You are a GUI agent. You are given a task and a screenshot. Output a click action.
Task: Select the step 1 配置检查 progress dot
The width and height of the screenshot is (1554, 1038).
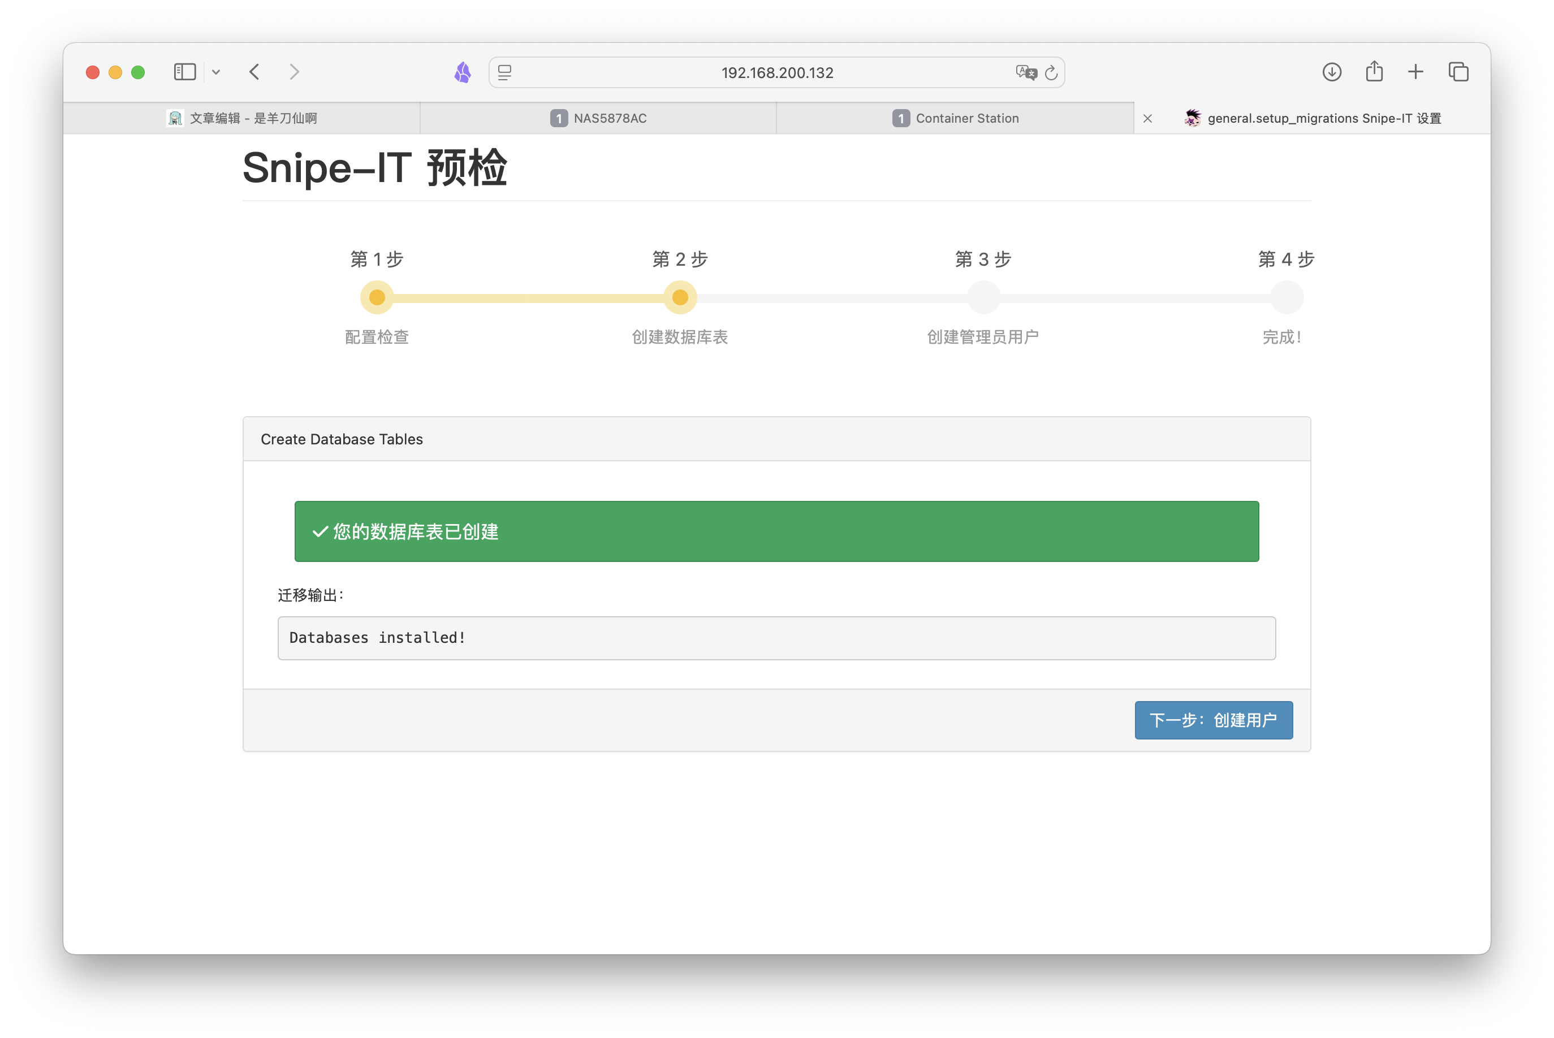(377, 297)
